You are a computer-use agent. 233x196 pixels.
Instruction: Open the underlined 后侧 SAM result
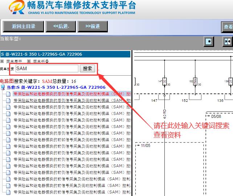coord(72,100)
